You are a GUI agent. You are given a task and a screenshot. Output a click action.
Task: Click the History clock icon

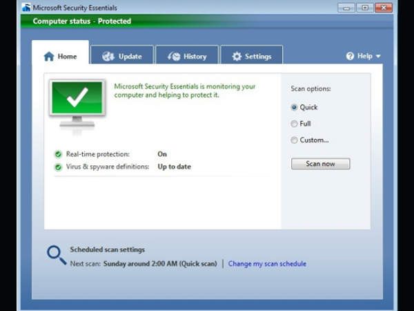pyautogui.click(x=174, y=57)
